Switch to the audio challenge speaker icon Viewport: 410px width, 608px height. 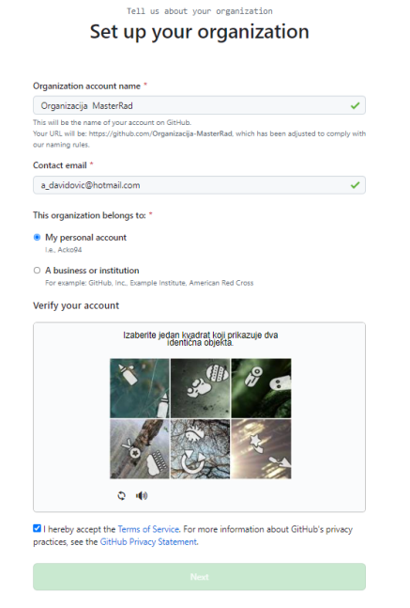coord(142,495)
